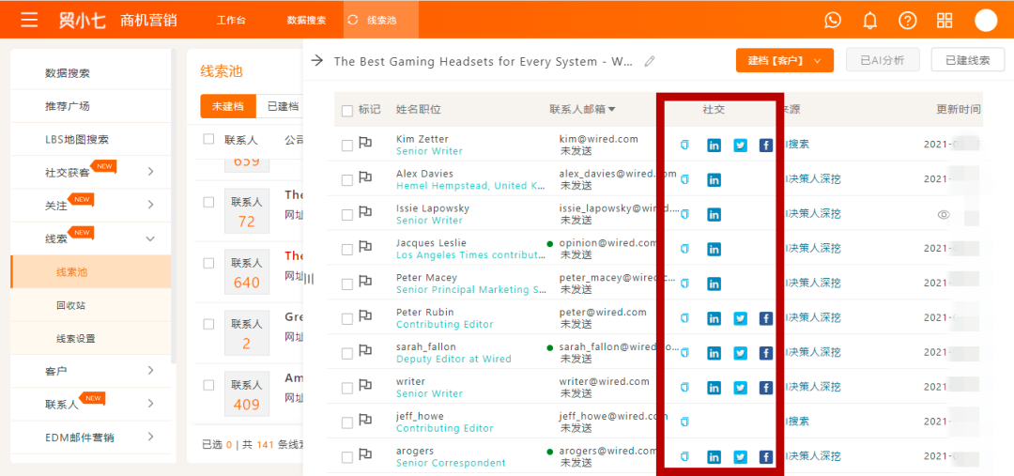The height and width of the screenshot is (476, 1014).
Task: Open arogers' LinkedIn icon
Action: click(714, 457)
